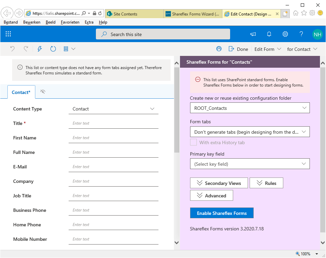Click the First Name text field
This screenshot has height=258, width=326.
(x=113, y=138)
